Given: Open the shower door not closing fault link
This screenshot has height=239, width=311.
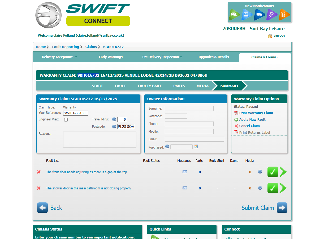Looking at the screenshot, I should [x=88, y=188].
